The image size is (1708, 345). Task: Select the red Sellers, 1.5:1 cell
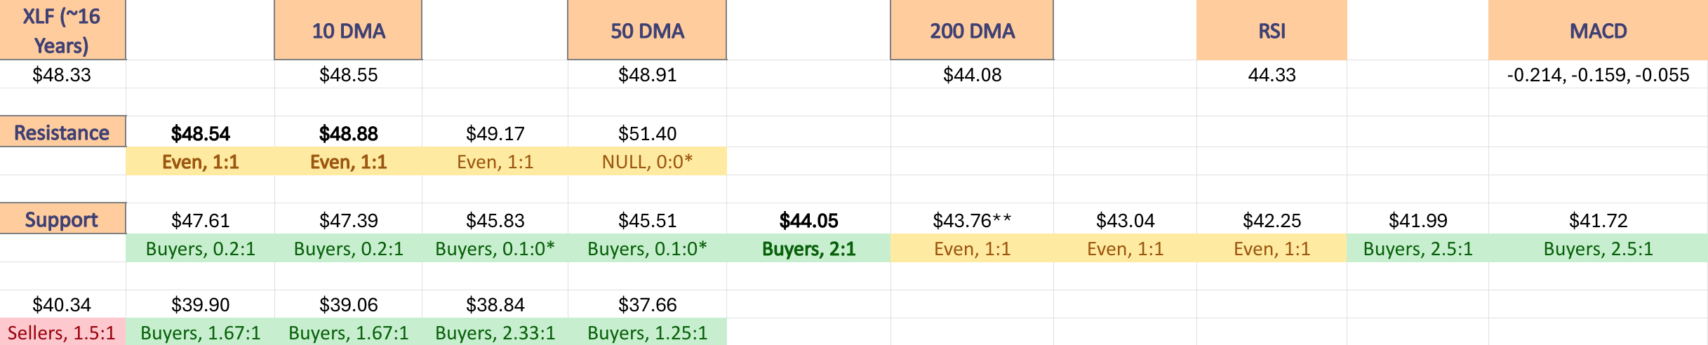[x=62, y=332]
